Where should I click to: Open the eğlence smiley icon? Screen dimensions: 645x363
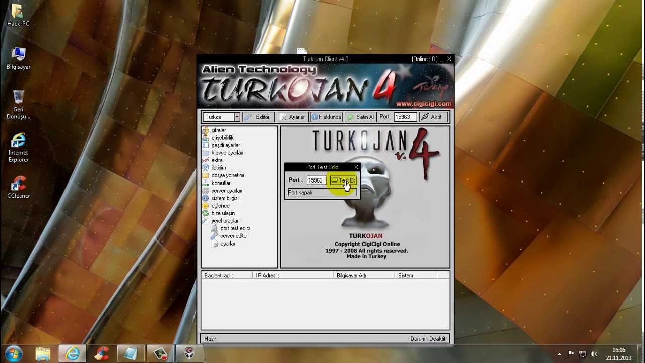(x=205, y=206)
